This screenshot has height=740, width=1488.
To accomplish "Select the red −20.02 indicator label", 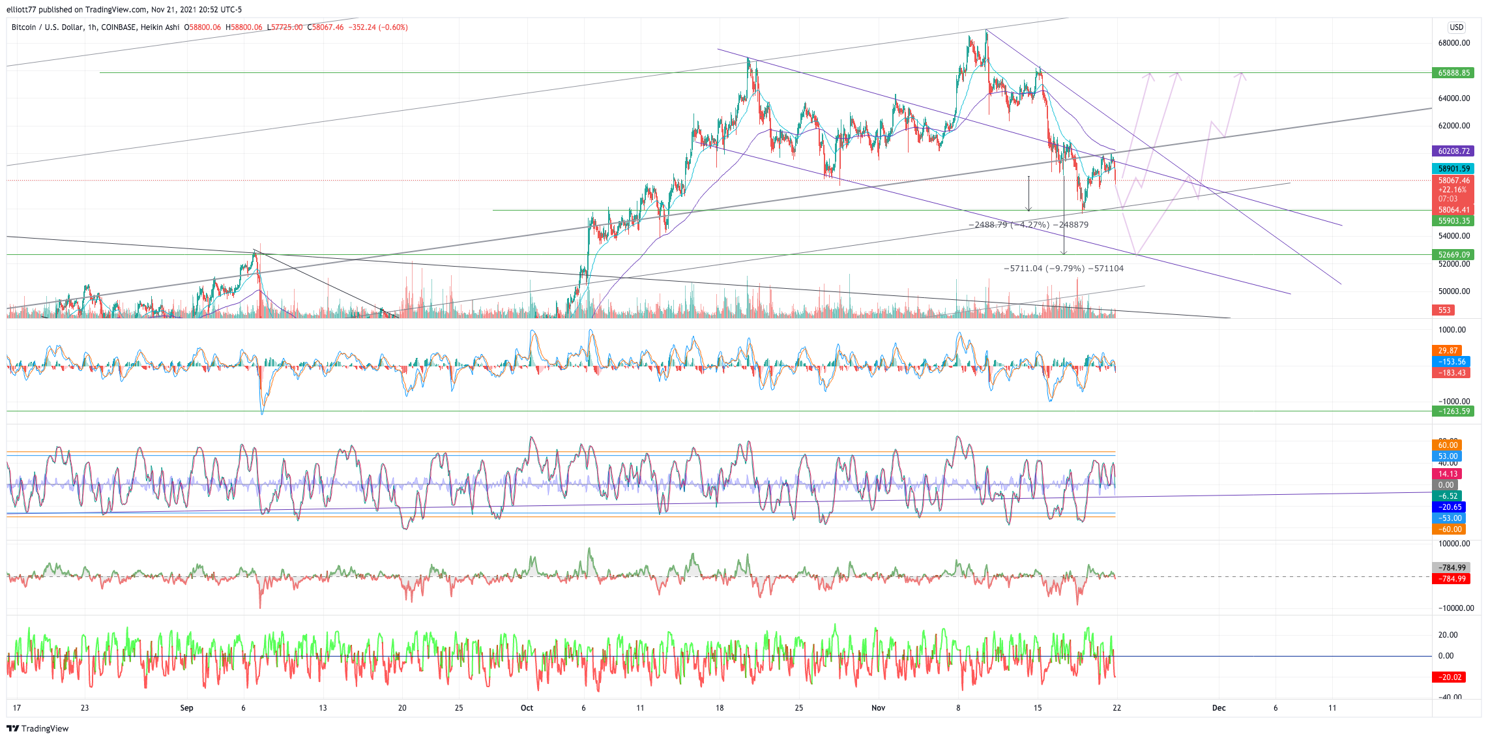I will click(1449, 677).
